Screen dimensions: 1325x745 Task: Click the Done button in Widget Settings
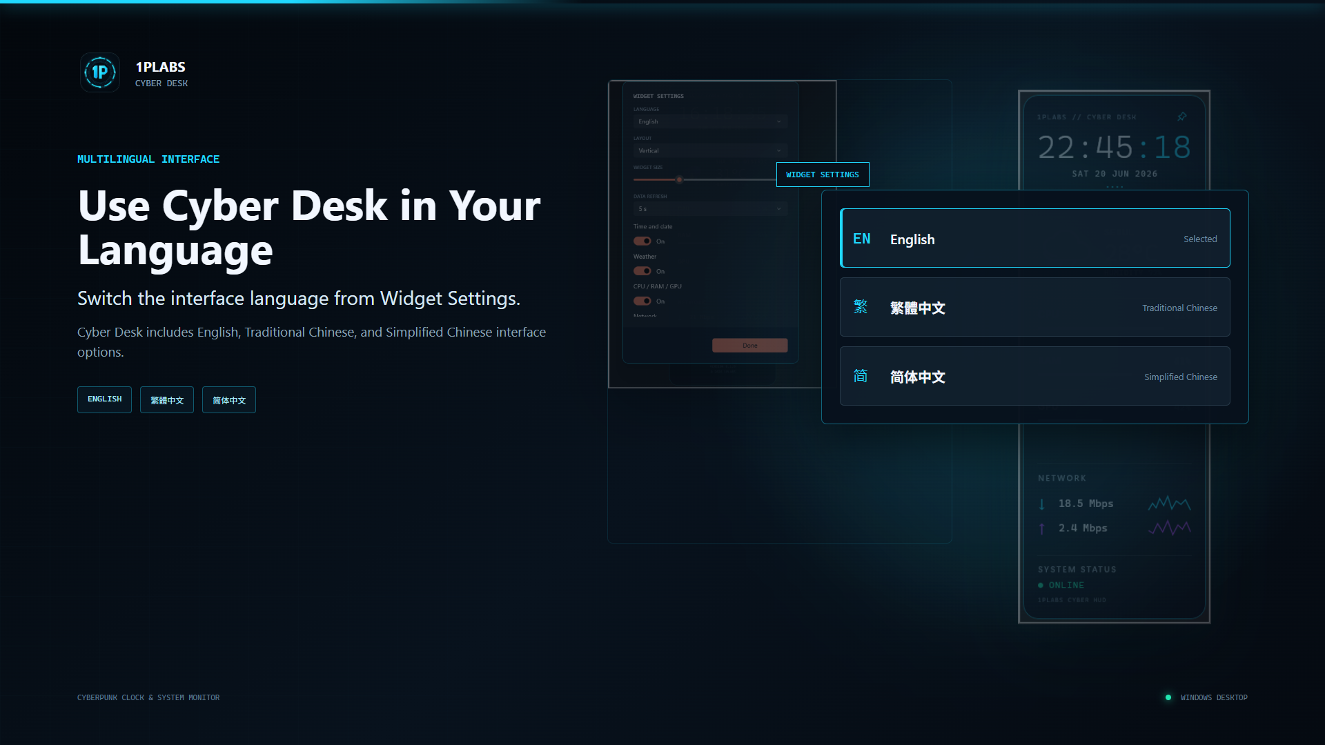[749, 345]
